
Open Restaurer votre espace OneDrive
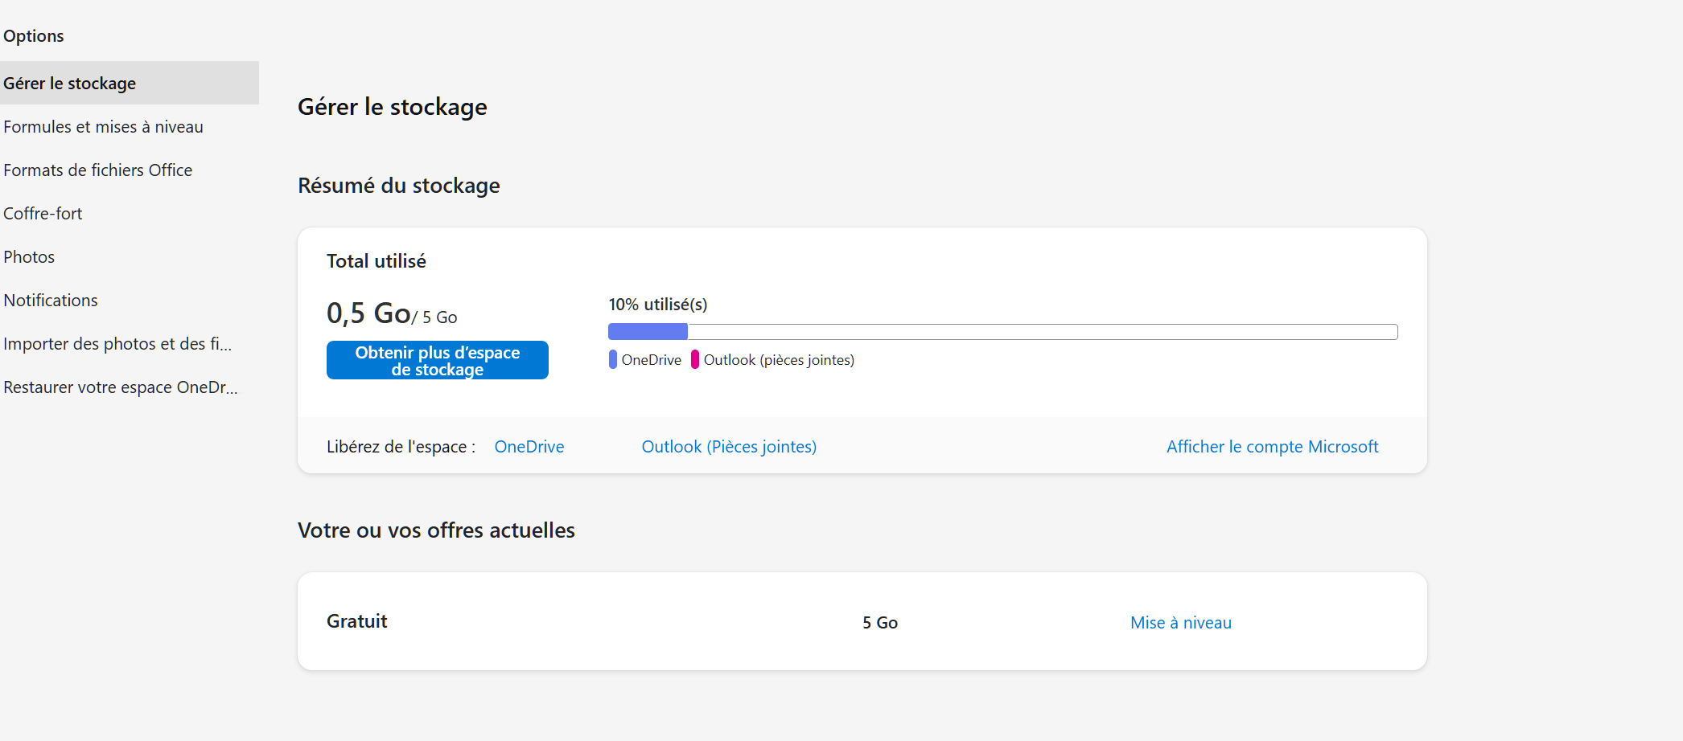121,387
